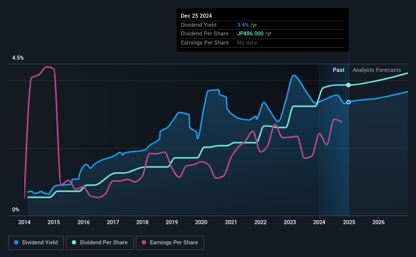Click the 2014 axis label
Screen dimensions: 416x257
(24, 222)
